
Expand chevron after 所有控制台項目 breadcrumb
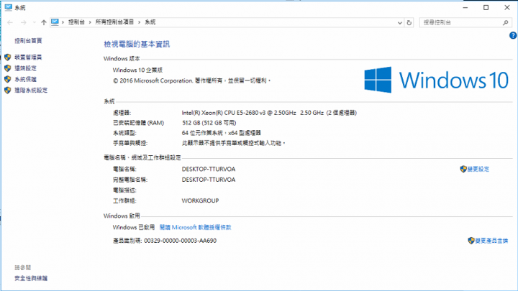pyautogui.click(x=139, y=22)
